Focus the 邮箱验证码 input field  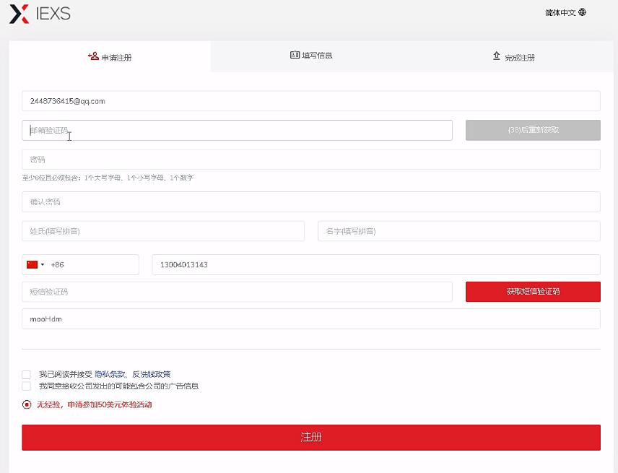(x=237, y=130)
